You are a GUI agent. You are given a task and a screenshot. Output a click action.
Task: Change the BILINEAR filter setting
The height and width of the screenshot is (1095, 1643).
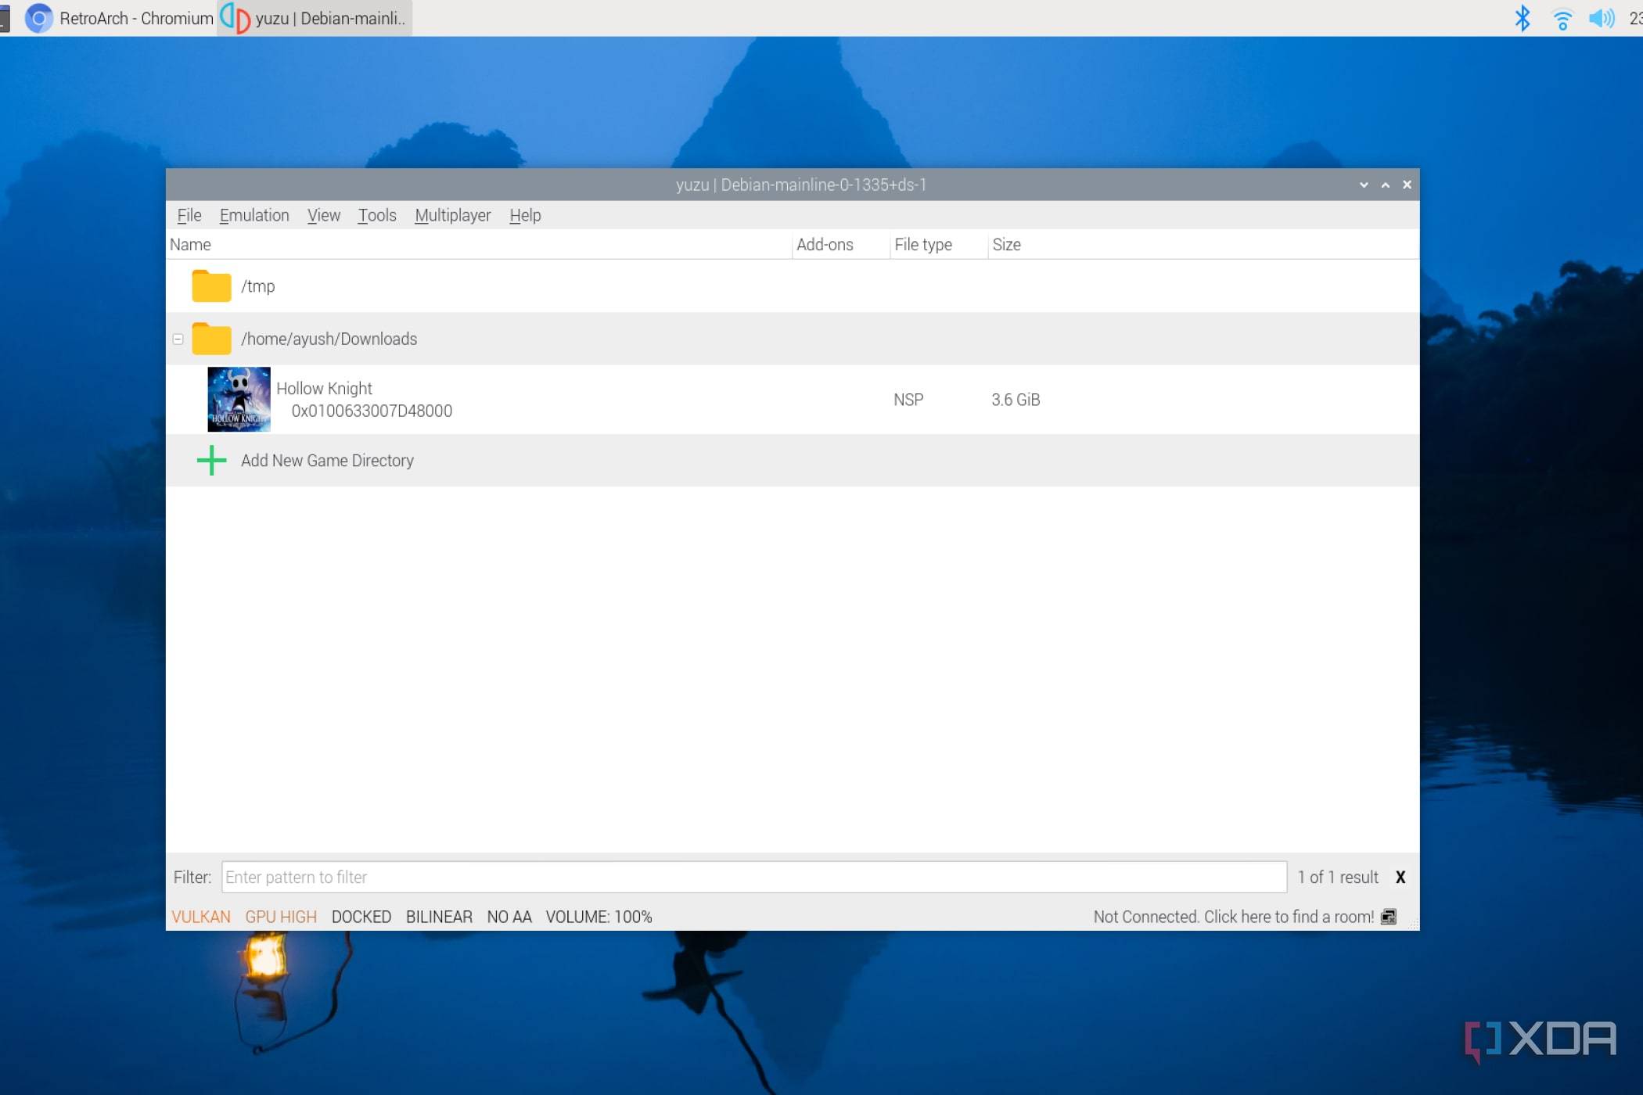(439, 917)
